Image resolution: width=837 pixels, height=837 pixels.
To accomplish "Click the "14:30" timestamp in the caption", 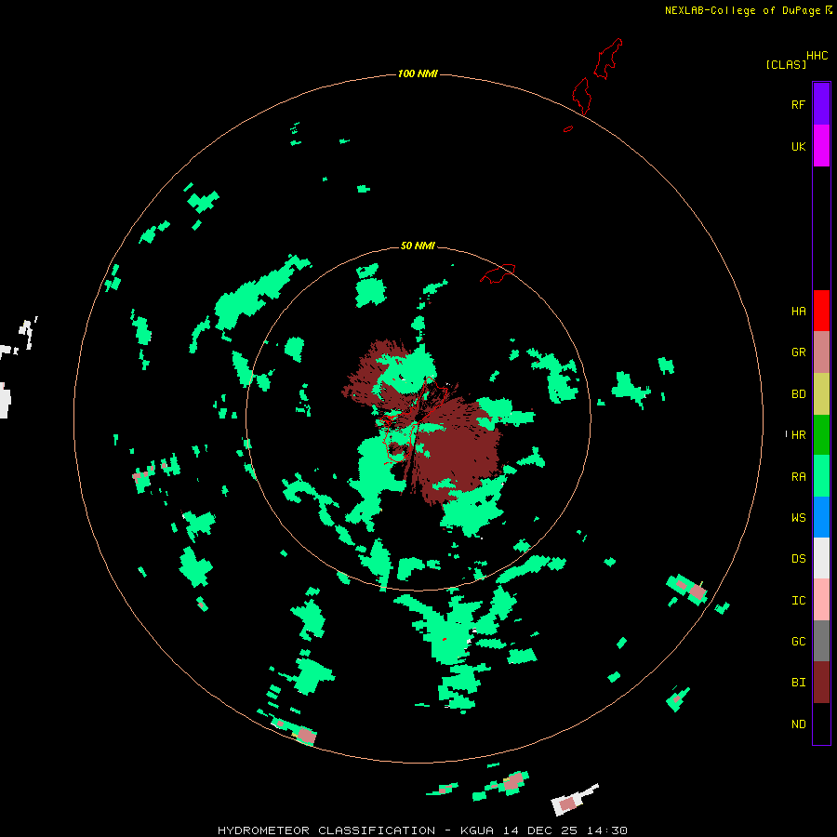I will 607,830.
